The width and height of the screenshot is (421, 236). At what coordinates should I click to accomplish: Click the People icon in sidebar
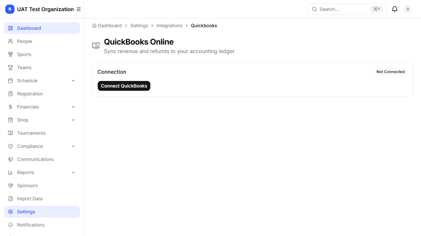[11, 41]
